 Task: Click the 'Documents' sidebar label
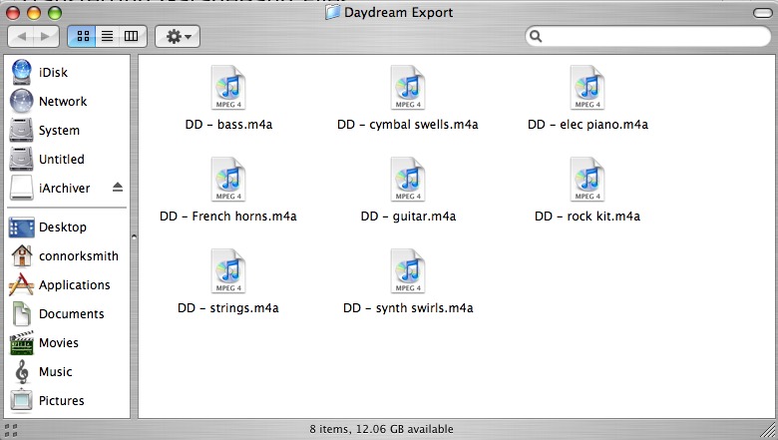coord(72,314)
